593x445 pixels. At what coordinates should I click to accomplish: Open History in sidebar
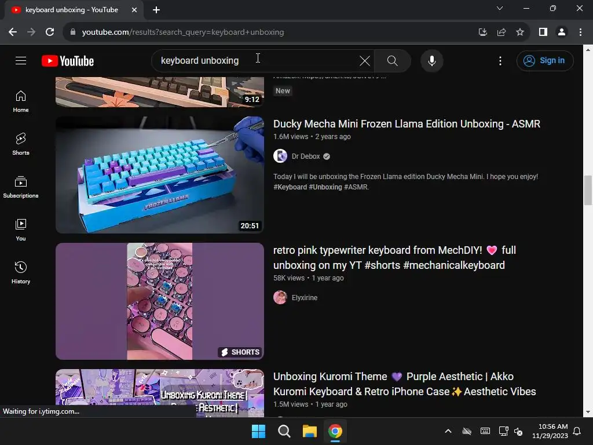click(21, 272)
